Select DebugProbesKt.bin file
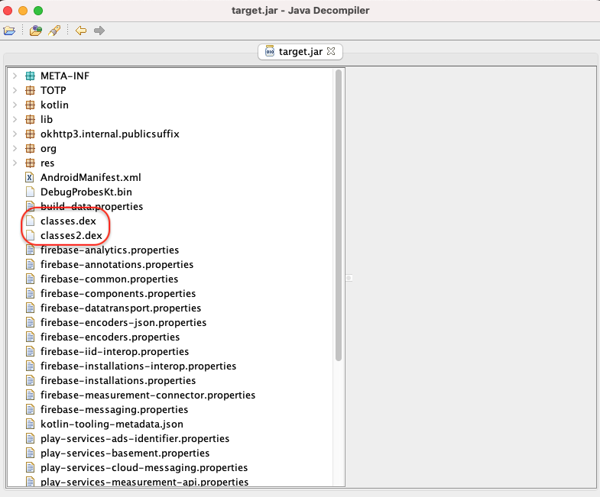 (x=86, y=192)
